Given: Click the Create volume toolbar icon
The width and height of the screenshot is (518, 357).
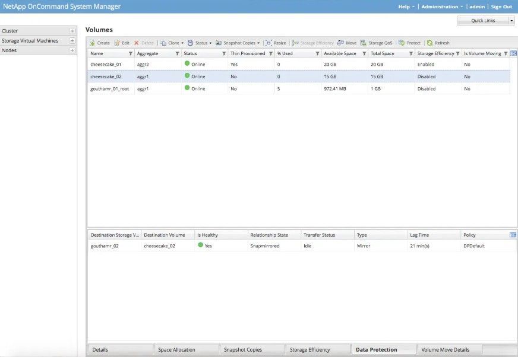Looking at the screenshot, I should coord(93,43).
